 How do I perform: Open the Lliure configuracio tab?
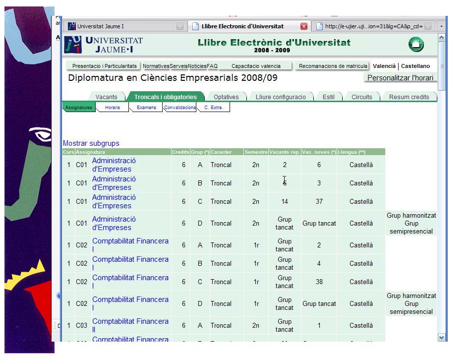tap(281, 97)
